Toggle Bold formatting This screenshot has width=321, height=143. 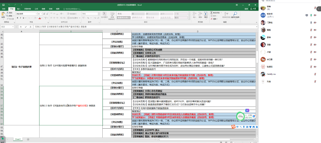point(17,18)
